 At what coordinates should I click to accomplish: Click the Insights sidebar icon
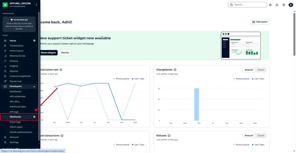point(5,66)
